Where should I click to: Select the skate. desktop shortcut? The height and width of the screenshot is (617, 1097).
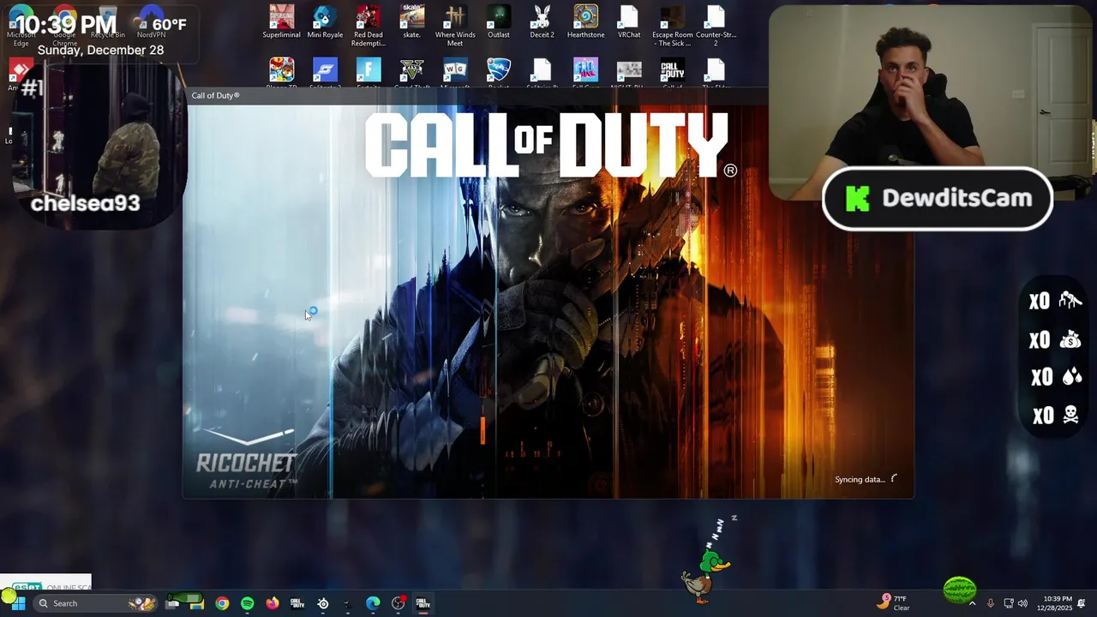(412, 23)
